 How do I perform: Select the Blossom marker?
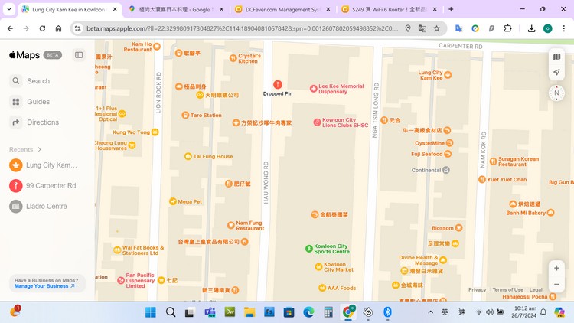coord(458,228)
